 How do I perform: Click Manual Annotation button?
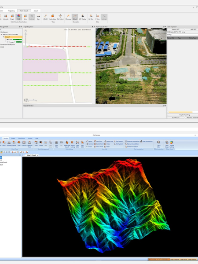(x=132, y=144)
